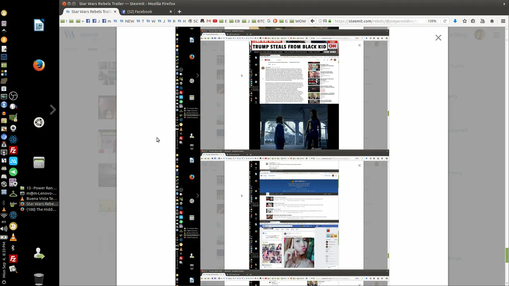Close the Facebook tab
Viewport: 509px width, 286px height.
coord(171,12)
